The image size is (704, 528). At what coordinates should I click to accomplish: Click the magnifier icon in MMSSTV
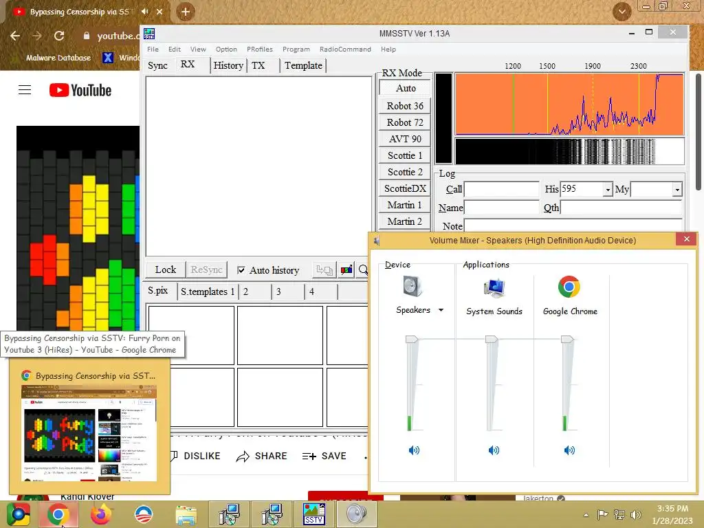(363, 269)
